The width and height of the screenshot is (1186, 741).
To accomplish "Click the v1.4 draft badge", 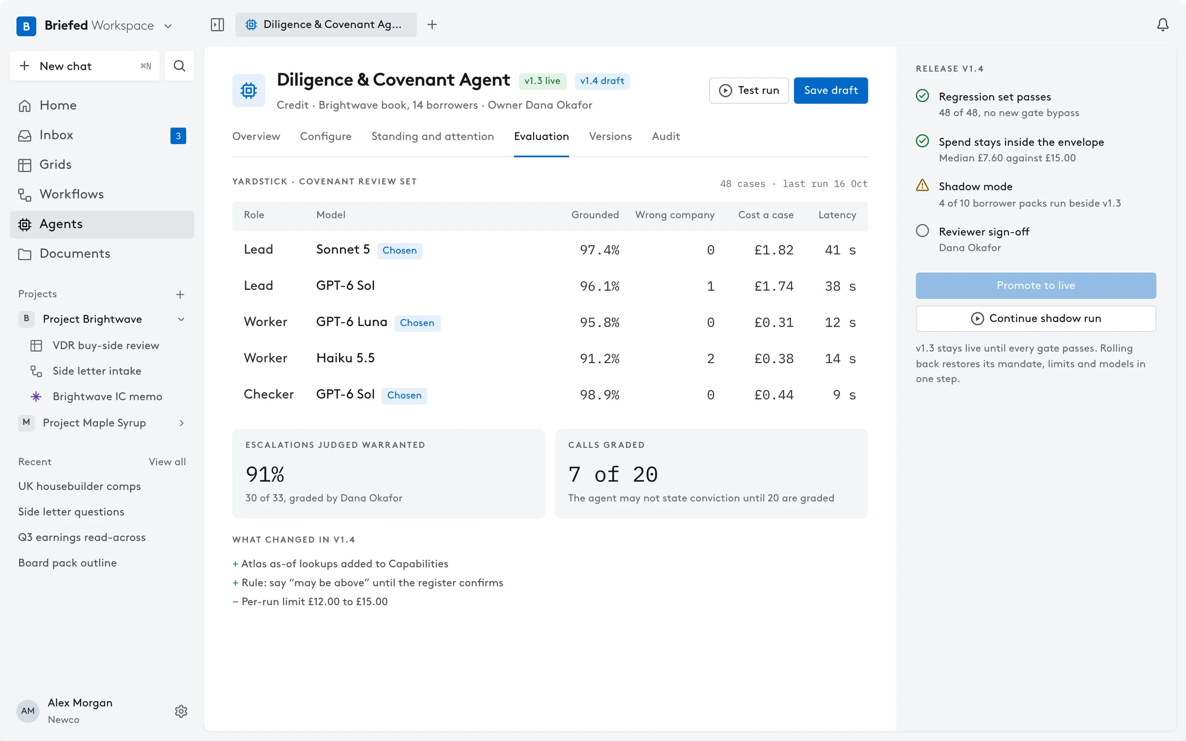I will click(x=602, y=81).
